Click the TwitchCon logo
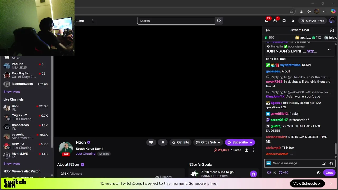Viewport: 338px width, 190px height. click(15, 184)
